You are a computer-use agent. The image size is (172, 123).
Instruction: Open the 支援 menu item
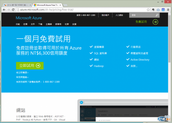74,24
